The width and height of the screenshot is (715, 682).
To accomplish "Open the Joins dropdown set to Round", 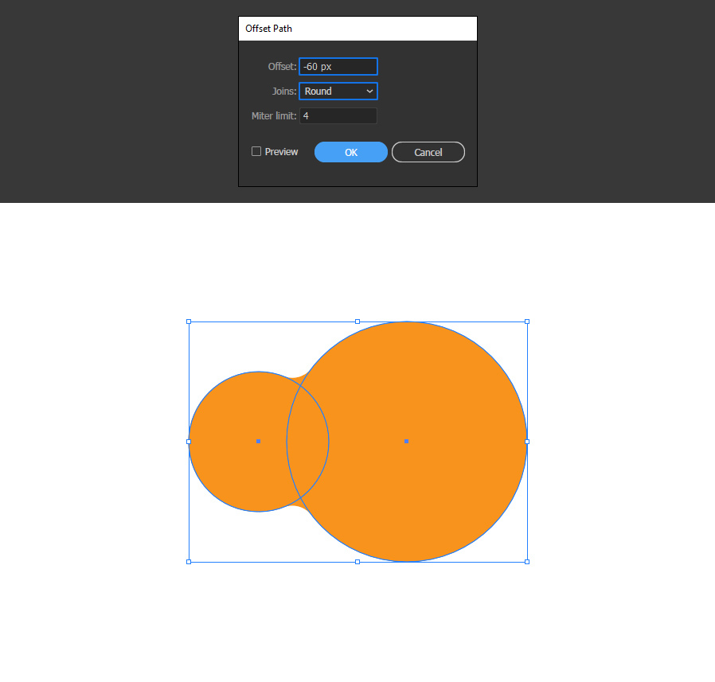I will point(338,92).
